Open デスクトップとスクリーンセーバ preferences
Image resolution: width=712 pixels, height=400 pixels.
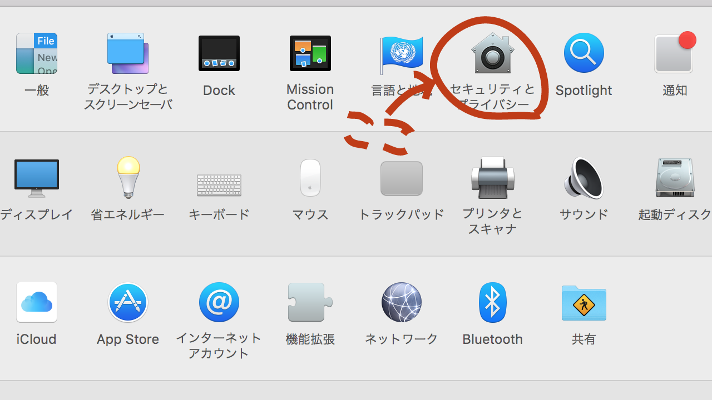[x=128, y=53]
